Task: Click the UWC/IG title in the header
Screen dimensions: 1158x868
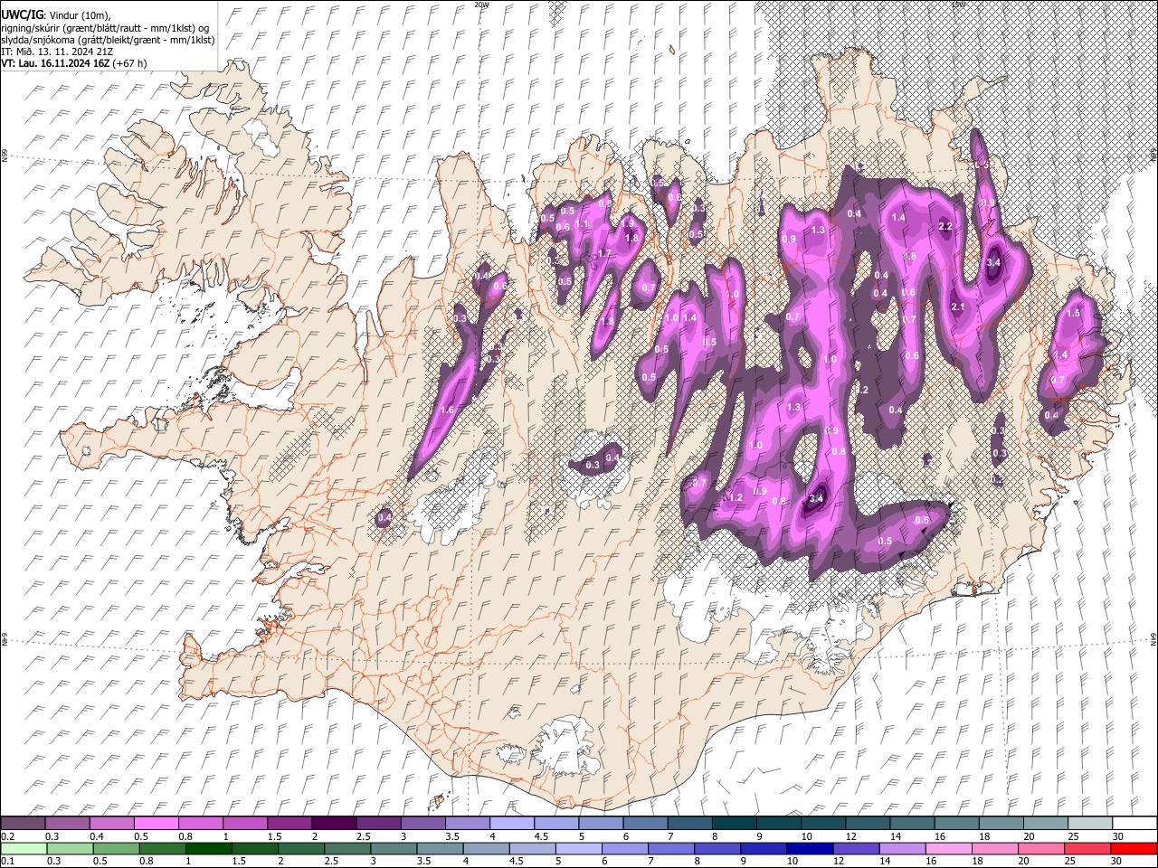Action: coord(21,14)
